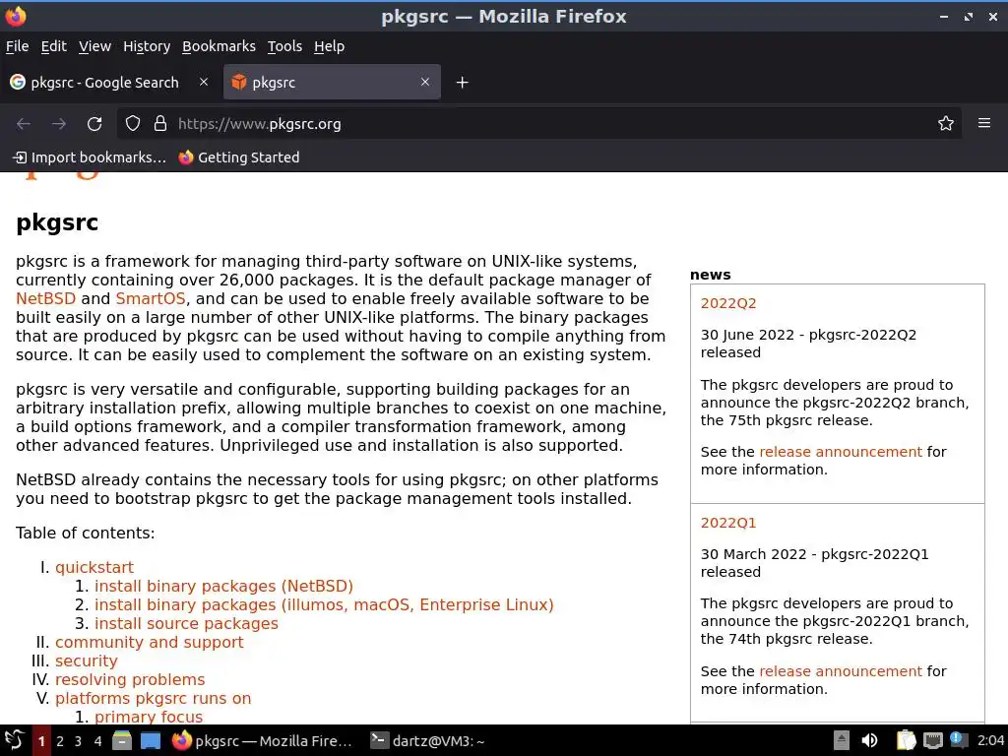This screenshot has width=1008, height=756.
Task: Open the View menu
Action: (x=94, y=46)
